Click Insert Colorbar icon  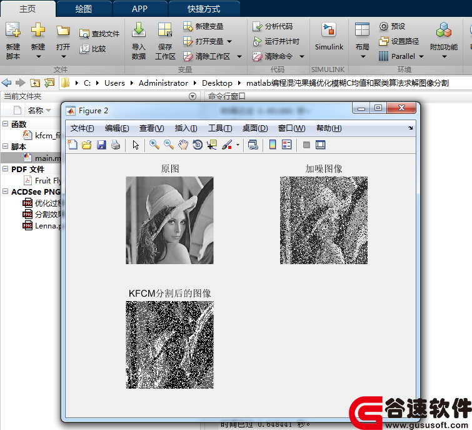(273, 145)
